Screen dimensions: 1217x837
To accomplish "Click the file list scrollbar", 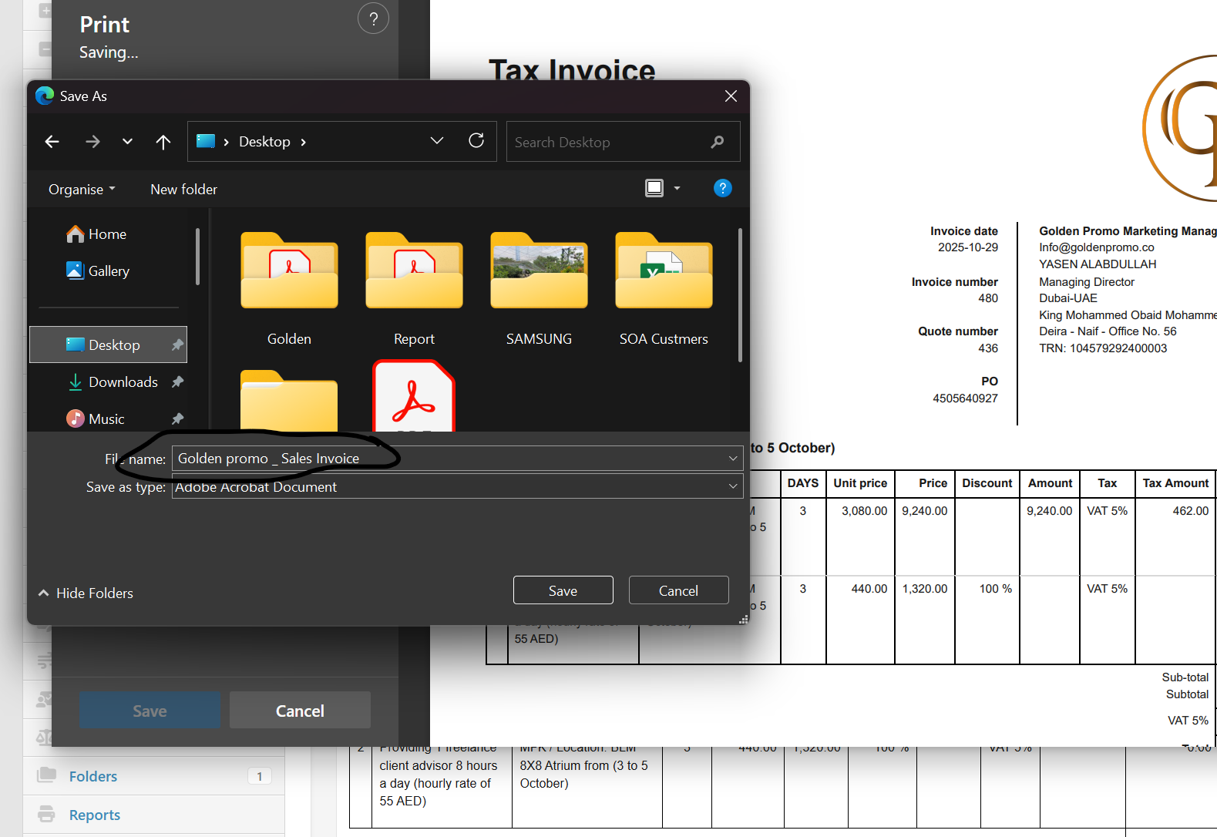I will click(x=740, y=294).
